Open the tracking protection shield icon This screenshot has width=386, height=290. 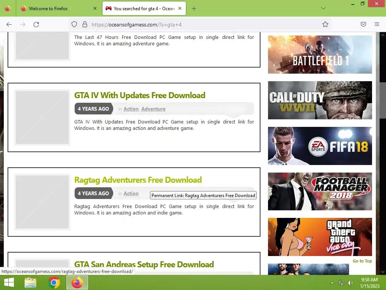(x=74, y=25)
